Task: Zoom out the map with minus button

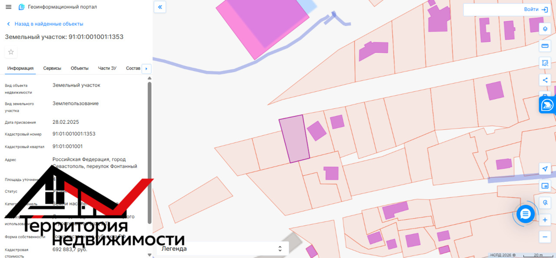Action: coord(545,237)
